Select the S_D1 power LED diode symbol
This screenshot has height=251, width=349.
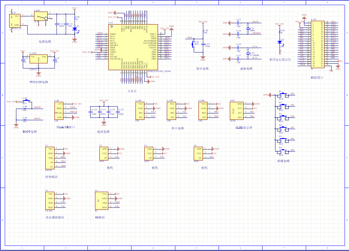pos(75,29)
